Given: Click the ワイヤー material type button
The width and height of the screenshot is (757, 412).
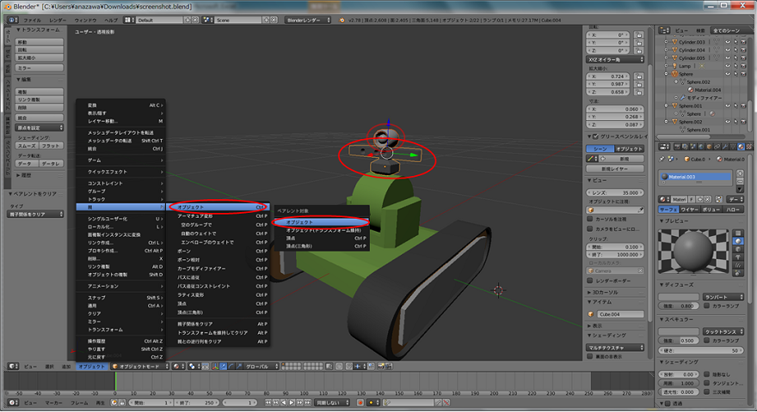Looking at the screenshot, I should coord(689,209).
